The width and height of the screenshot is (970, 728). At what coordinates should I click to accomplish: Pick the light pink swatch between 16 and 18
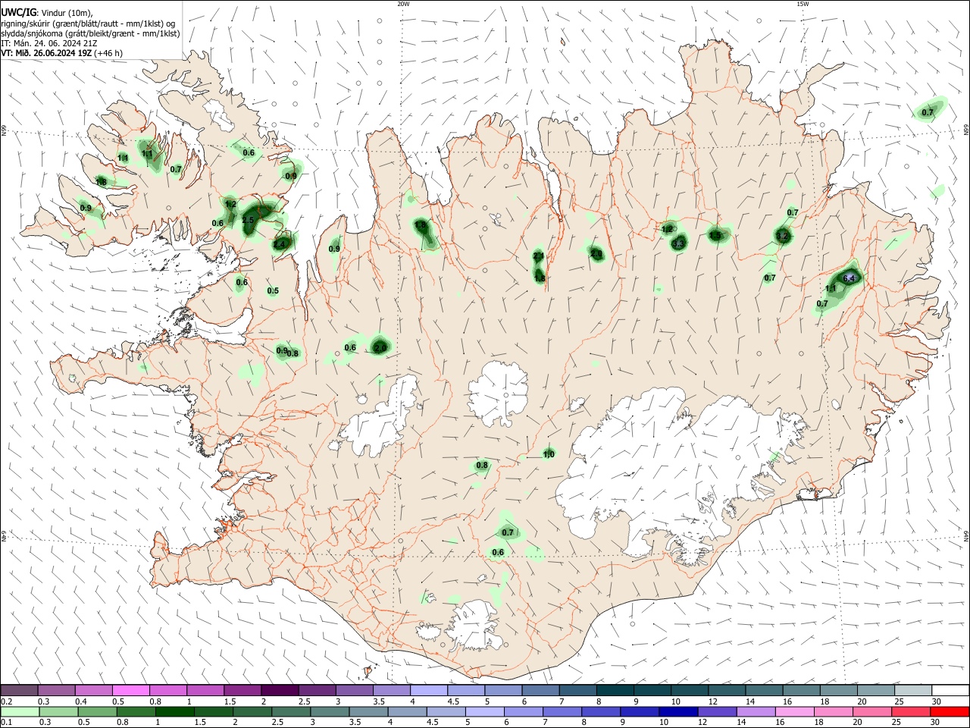[x=794, y=711]
